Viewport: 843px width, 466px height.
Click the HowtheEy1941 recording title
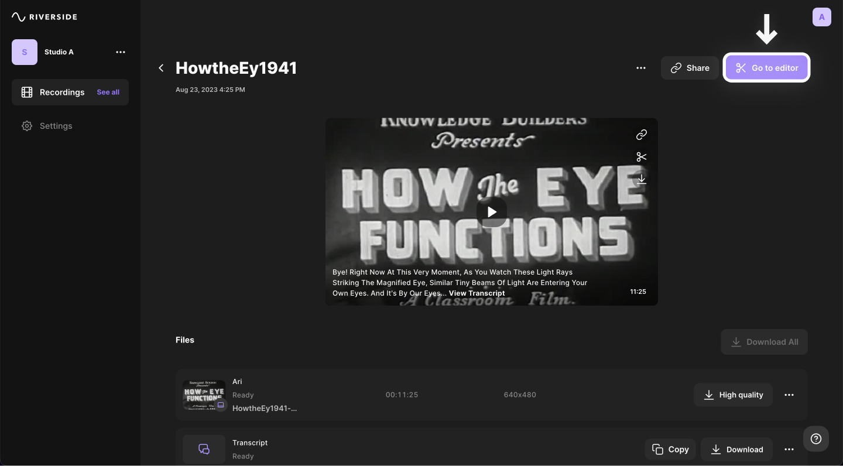pyautogui.click(x=237, y=68)
